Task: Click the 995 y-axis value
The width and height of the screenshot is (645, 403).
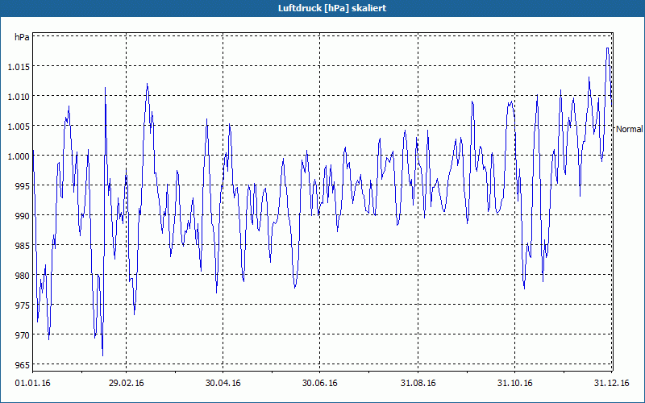Action: tap(23, 185)
